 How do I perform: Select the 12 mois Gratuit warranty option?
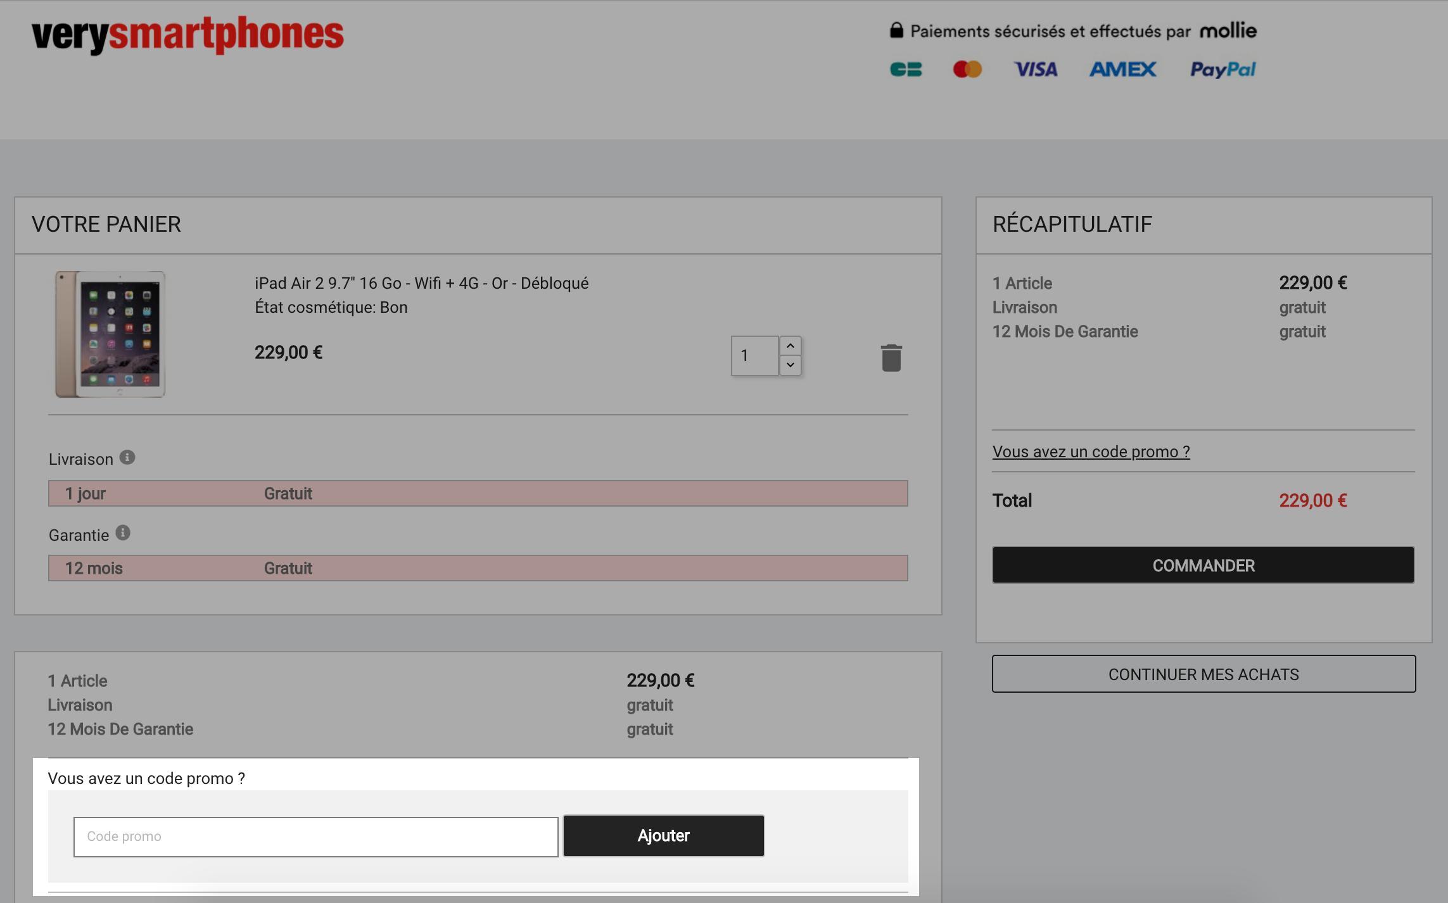[x=478, y=568]
